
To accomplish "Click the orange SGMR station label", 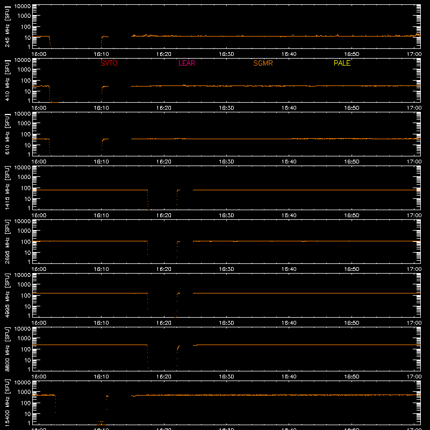I will [263, 63].
